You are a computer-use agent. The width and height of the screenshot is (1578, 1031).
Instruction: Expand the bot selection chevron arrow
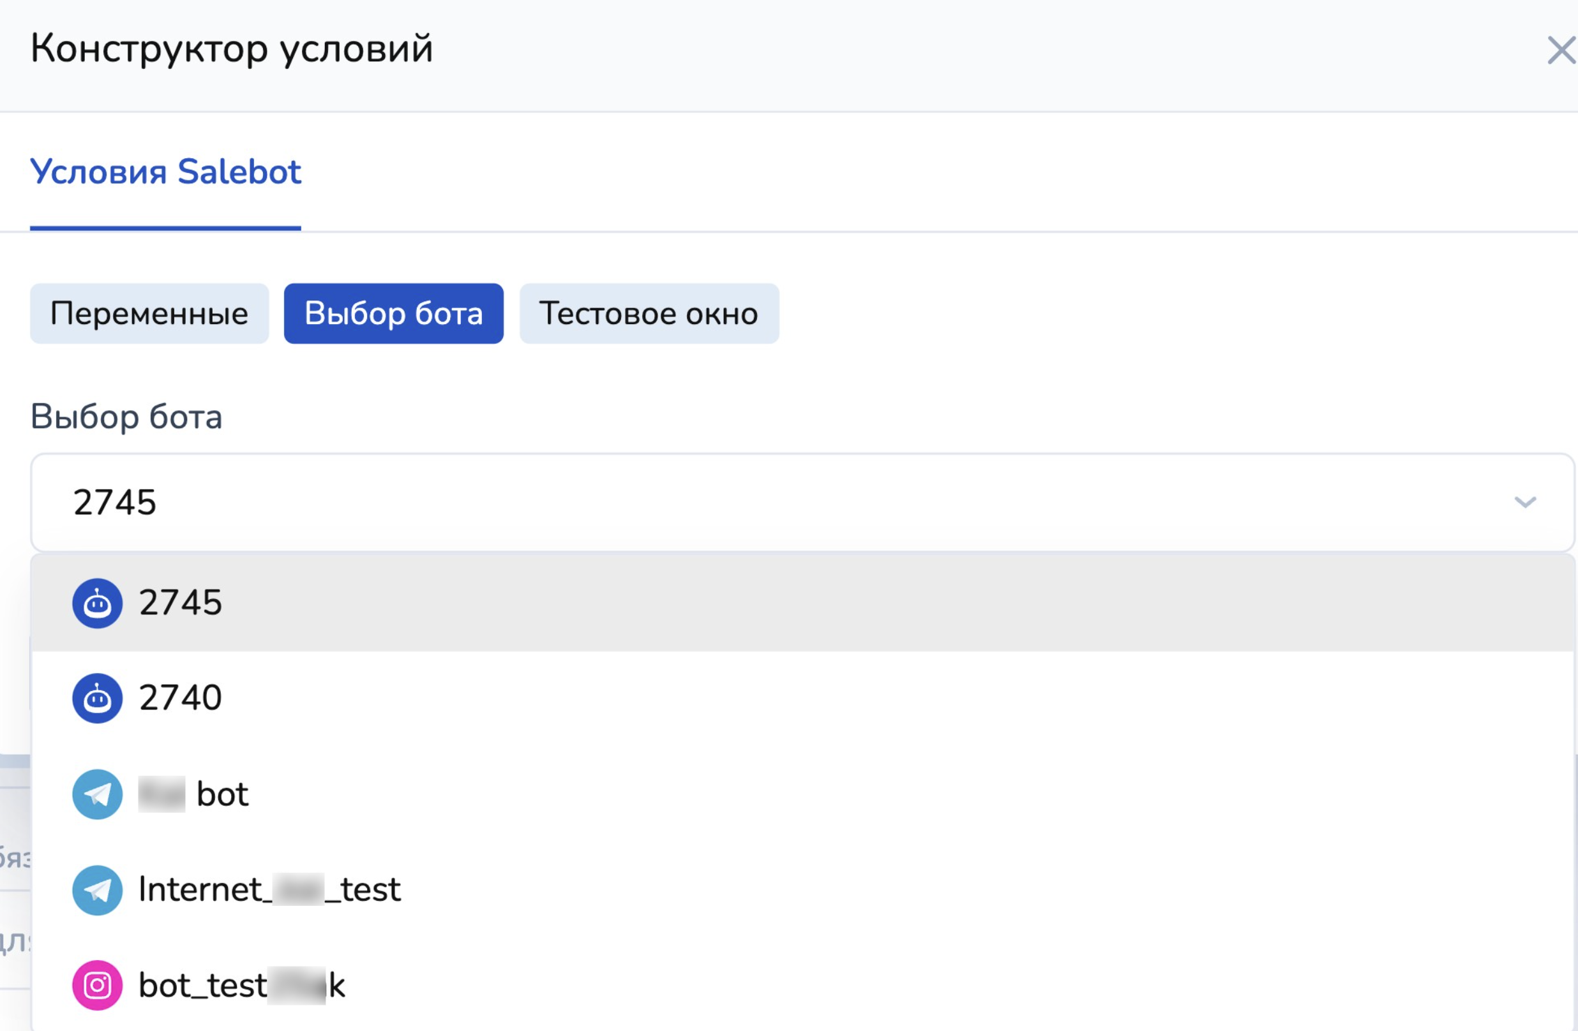tap(1526, 502)
